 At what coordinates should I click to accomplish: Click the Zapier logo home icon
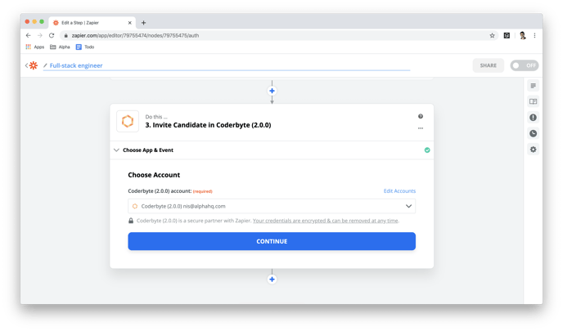[33, 65]
